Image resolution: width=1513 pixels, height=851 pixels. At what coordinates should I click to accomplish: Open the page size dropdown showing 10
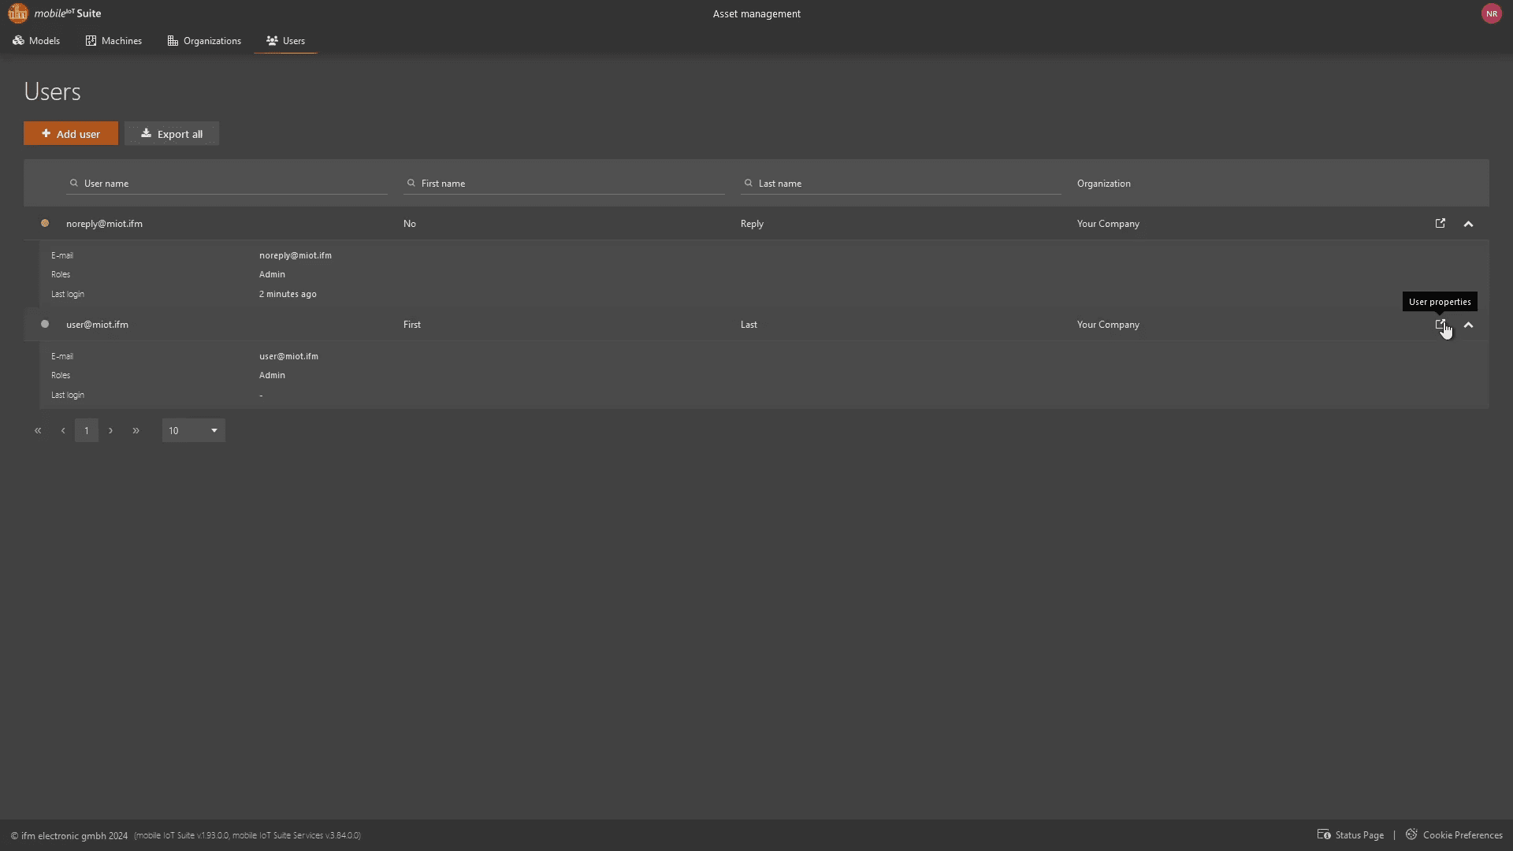point(194,430)
